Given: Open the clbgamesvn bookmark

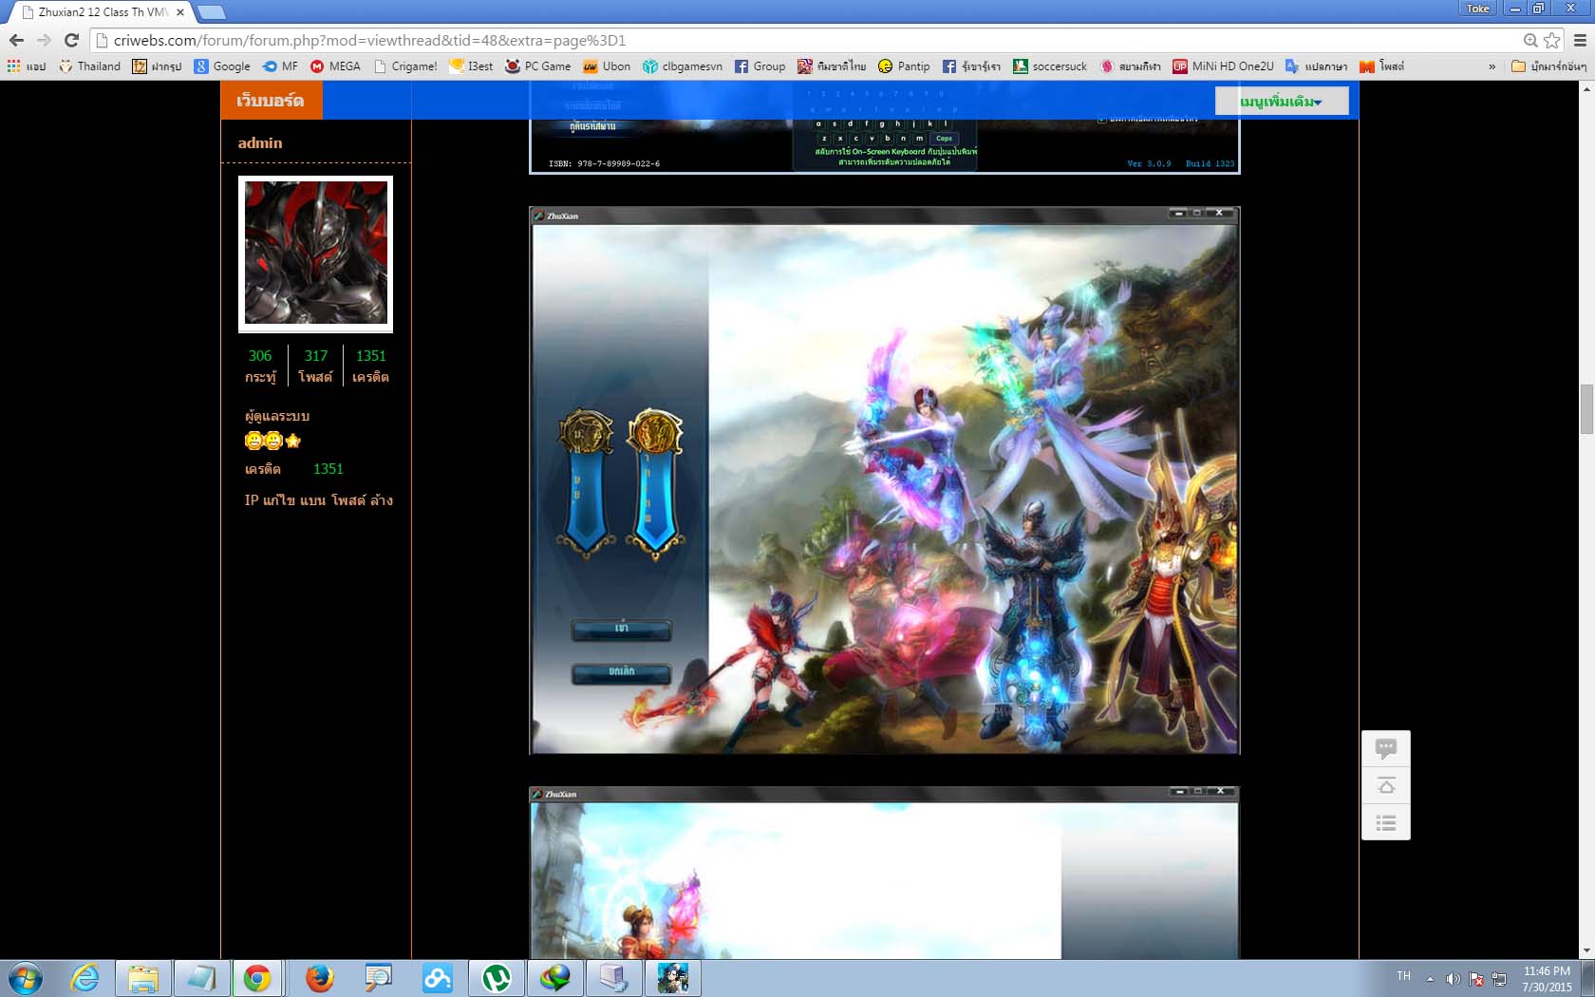Looking at the screenshot, I should [x=683, y=66].
